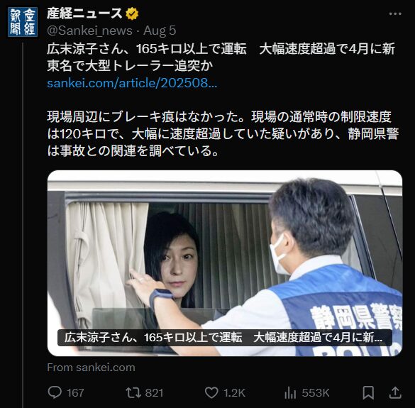Open the @Sankei_news handle

[x=89, y=31]
